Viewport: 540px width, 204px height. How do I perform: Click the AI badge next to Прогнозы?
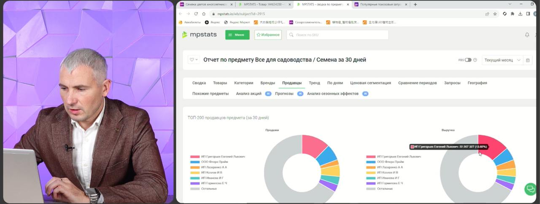300,94
